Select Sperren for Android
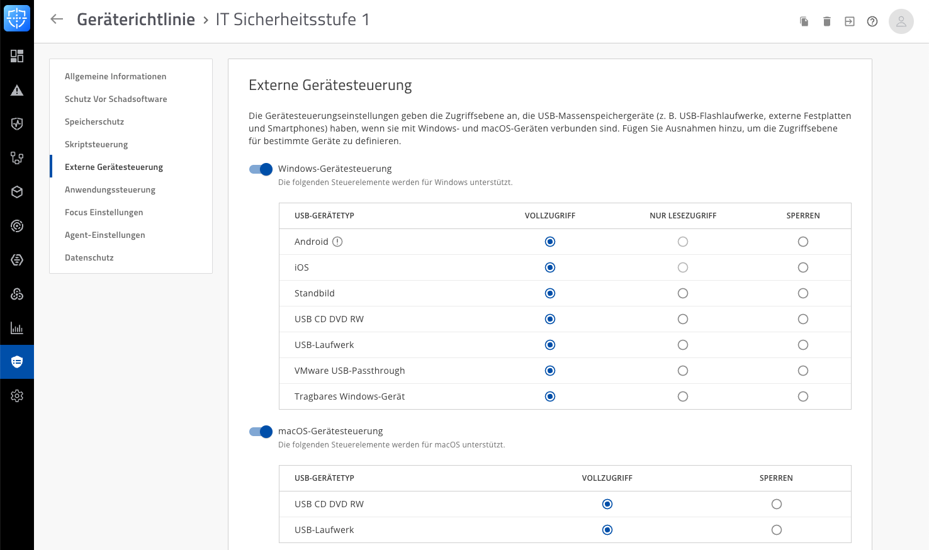The height and width of the screenshot is (550, 929). (x=803, y=242)
